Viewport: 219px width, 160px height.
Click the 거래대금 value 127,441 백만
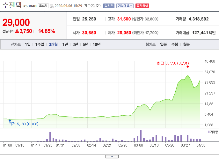tap(204, 33)
